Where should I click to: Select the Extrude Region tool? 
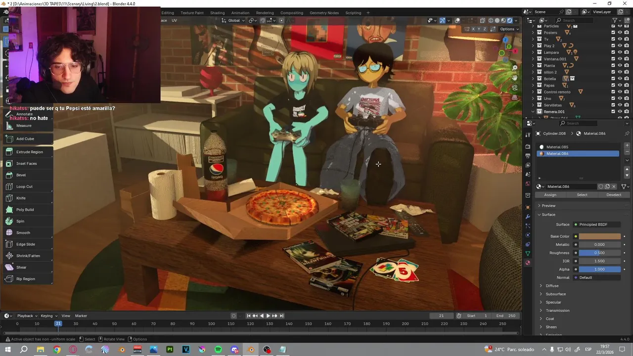click(28, 152)
